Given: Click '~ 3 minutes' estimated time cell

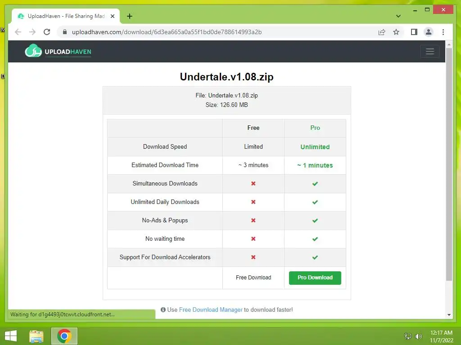Looking at the screenshot, I should [253, 165].
